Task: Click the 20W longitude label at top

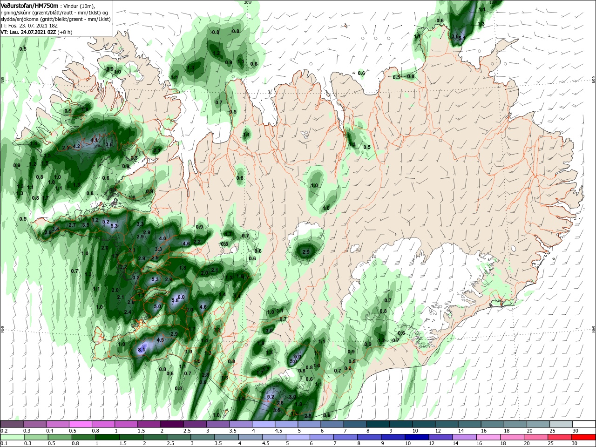Action: (248, 2)
